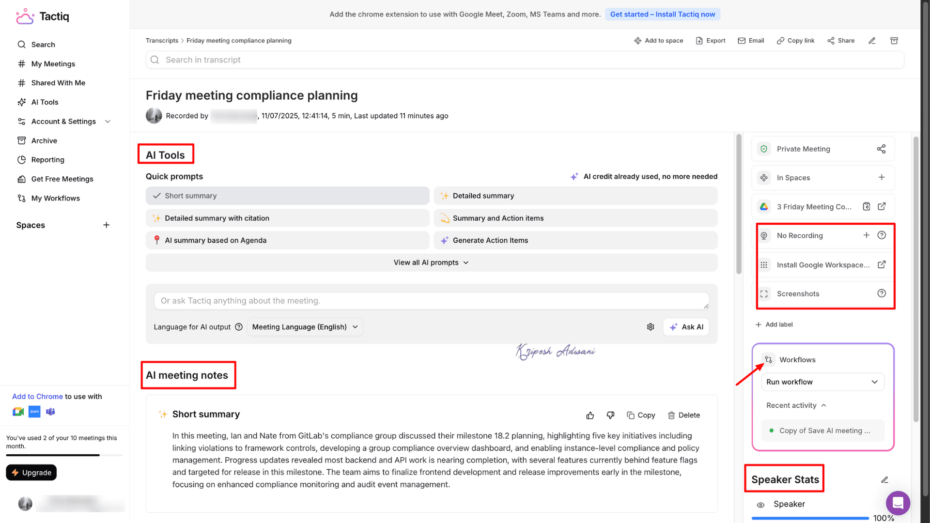Open the support chat bubble
The image size is (930, 523).
tap(898, 503)
